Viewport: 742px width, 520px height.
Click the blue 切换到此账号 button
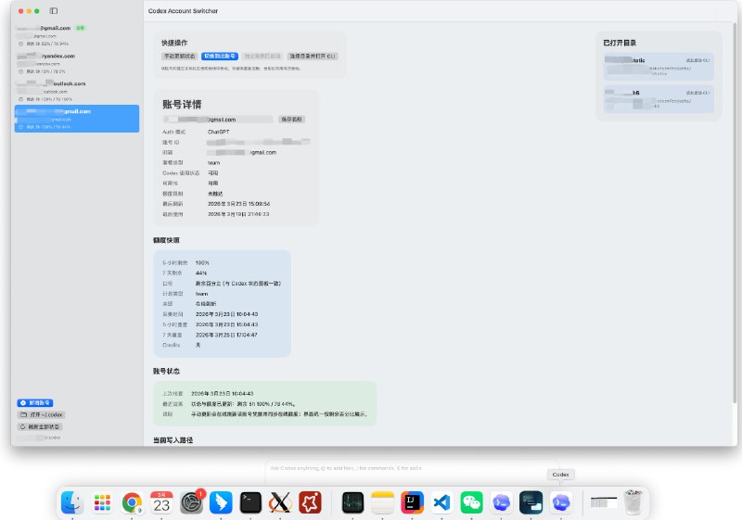coord(220,57)
